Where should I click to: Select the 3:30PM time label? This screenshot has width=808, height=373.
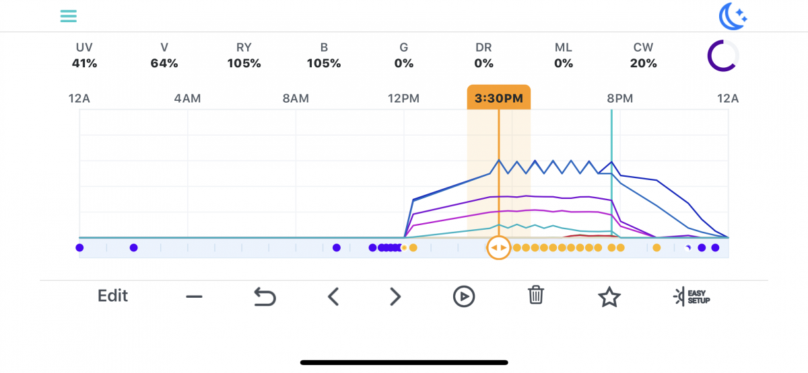coord(498,98)
